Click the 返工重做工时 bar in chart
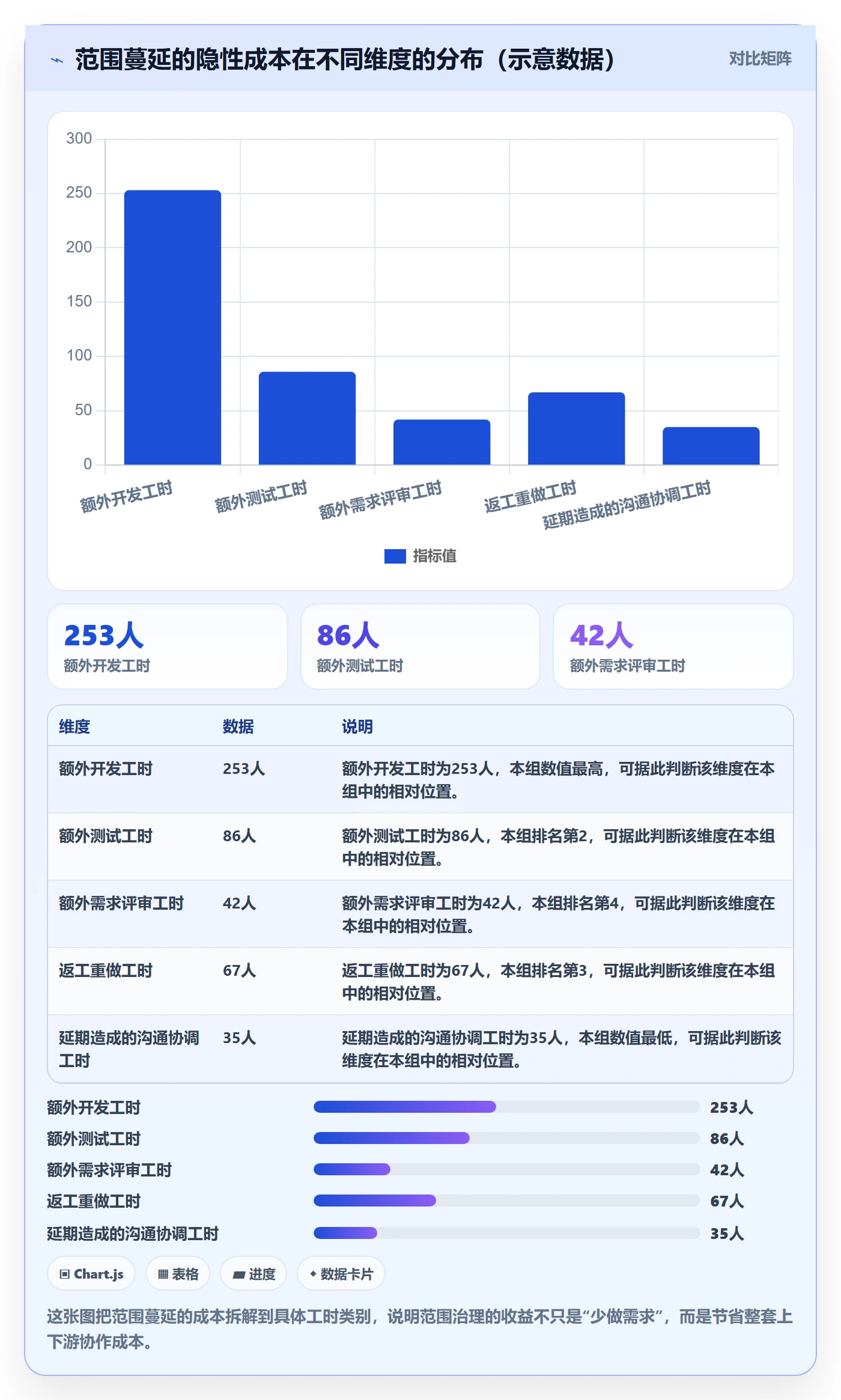This screenshot has width=841, height=1400. coord(576,428)
